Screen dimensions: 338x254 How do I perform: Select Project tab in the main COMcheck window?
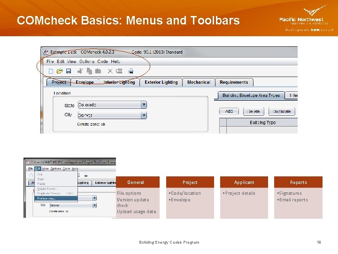tap(59, 82)
